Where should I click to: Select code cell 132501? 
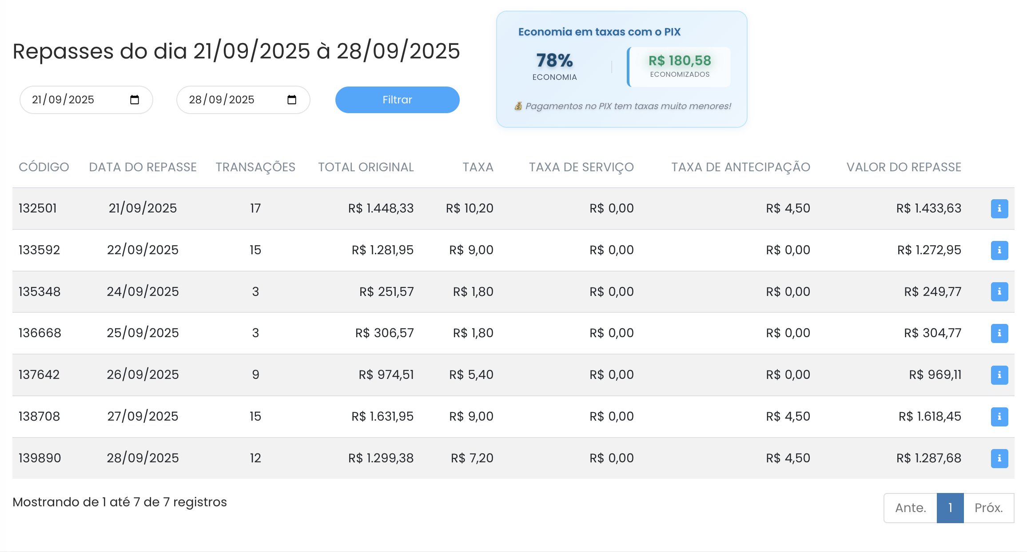click(38, 208)
